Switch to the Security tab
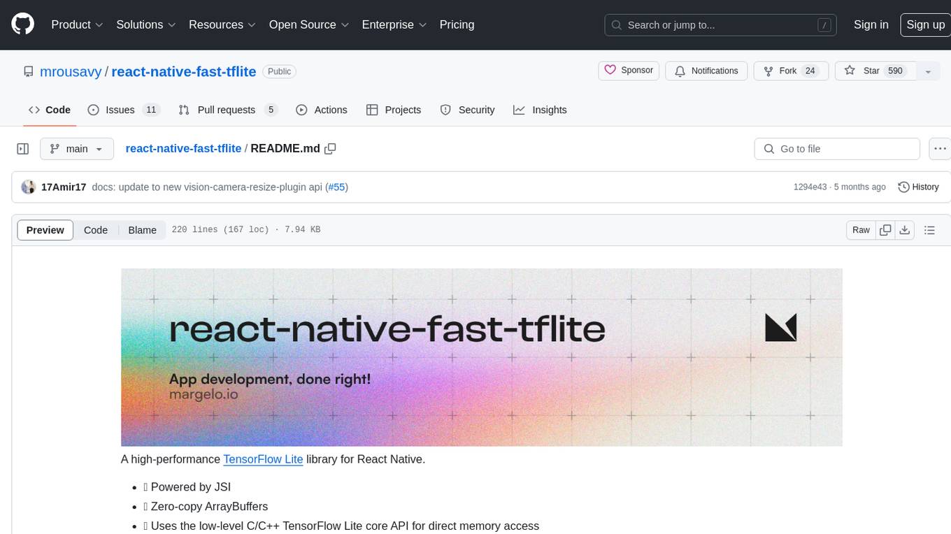Screen dimensions: 951x534 coord(467,110)
